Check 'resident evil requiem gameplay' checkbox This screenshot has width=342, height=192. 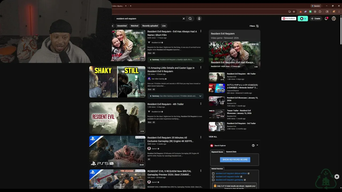click(213, 180)
